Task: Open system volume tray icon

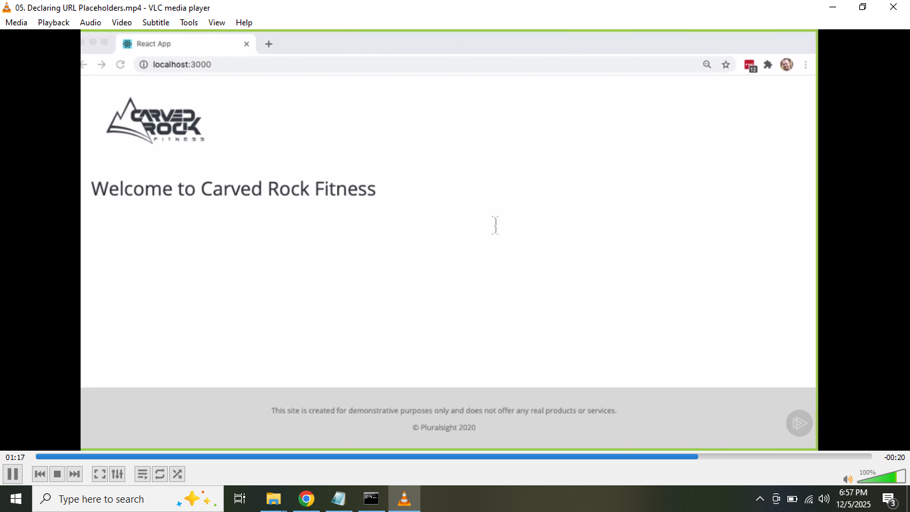Action: pos(824,499)
